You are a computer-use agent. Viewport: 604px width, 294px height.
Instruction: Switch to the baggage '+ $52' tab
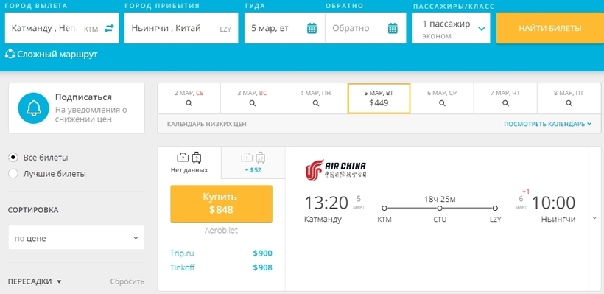coord(253,163)
